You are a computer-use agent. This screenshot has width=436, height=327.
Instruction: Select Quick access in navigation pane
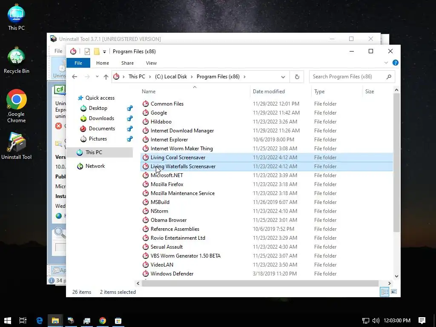[100, 98]
